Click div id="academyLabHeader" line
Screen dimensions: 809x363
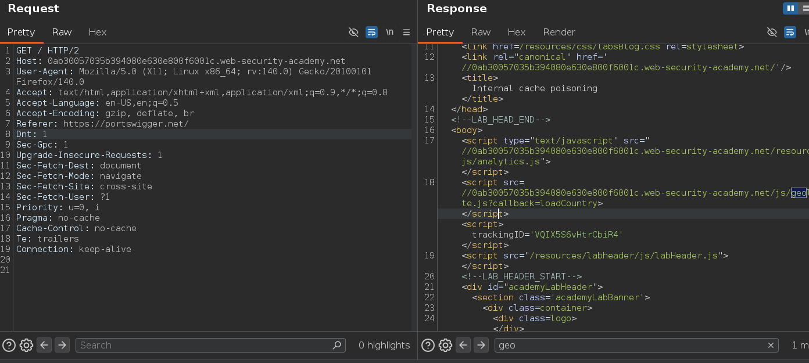(532, 287)
